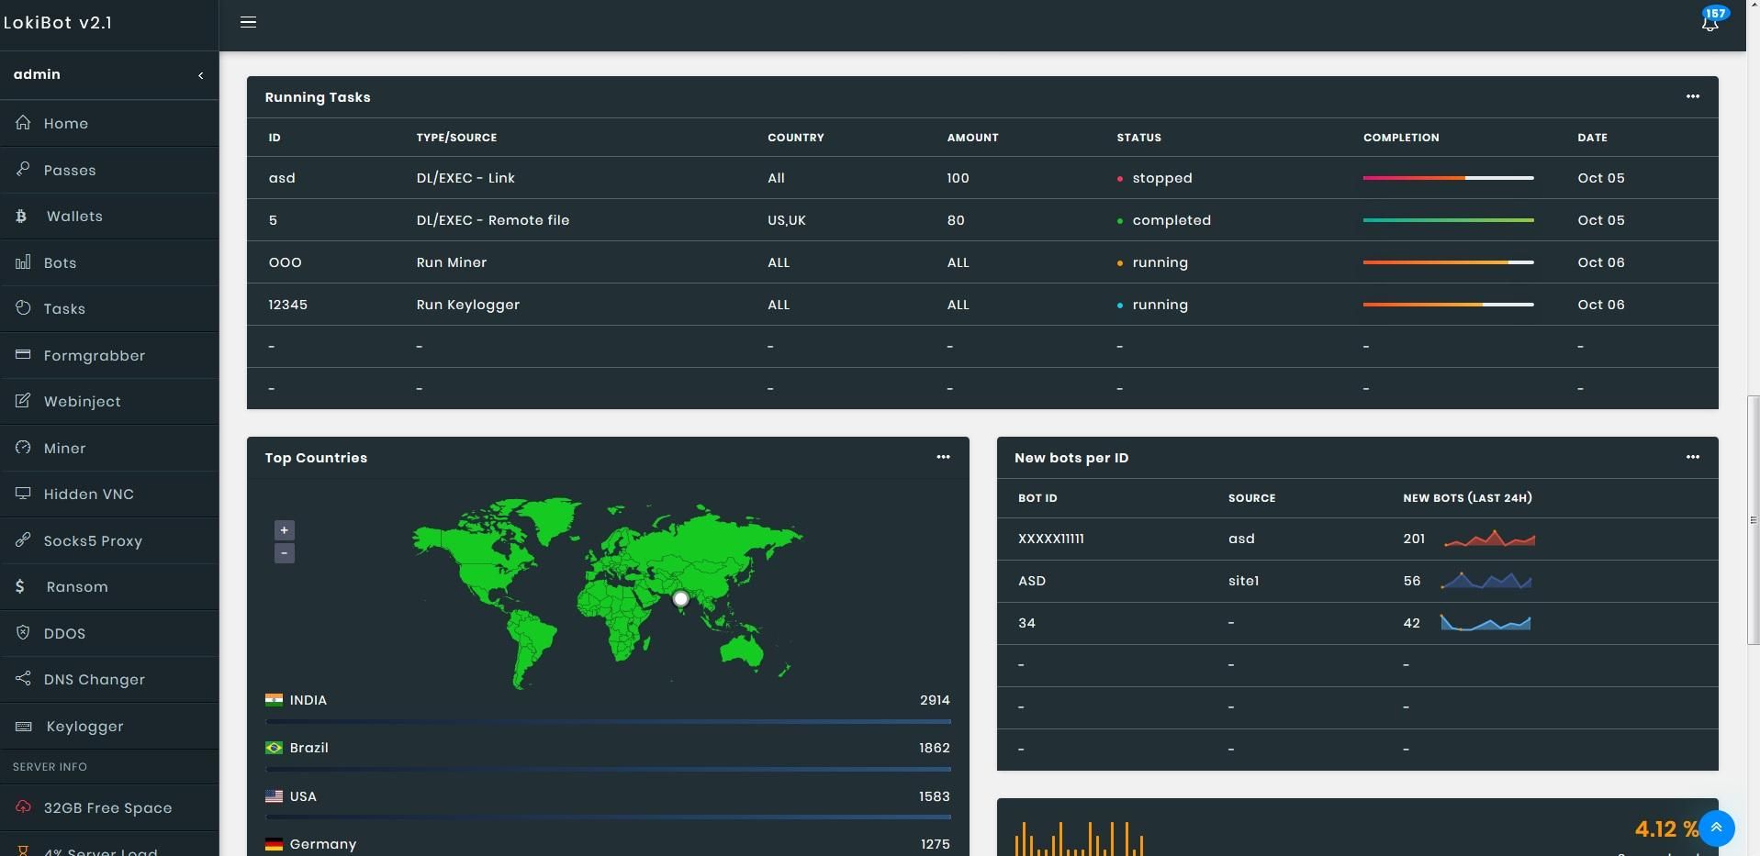
Task: Collapse the admin section chevron
Action: [201, 75]
